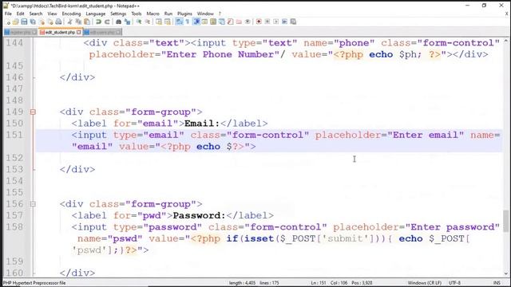Undo last edit with the toolbar arrow

click(98, 22)
